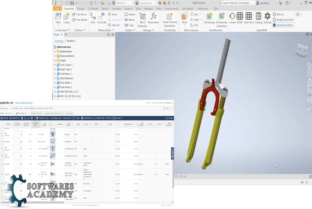Toggle the Text wrap checkbox
312x209 pixels.
37,118
